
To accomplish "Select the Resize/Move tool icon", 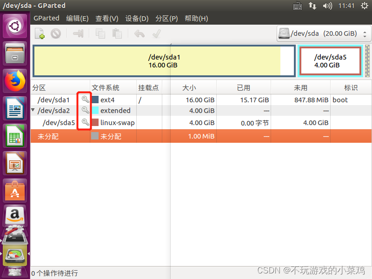I will click(x=78, y=33).
